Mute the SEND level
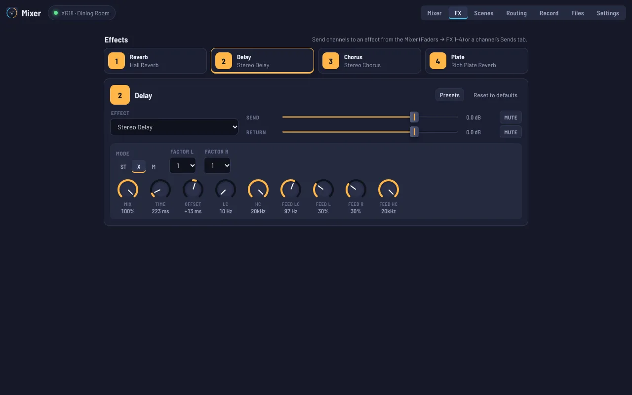 (511, 118)
